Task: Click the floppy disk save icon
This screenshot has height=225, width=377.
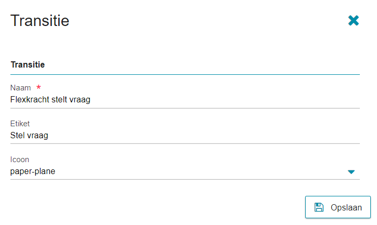Action: coord(319,207)
